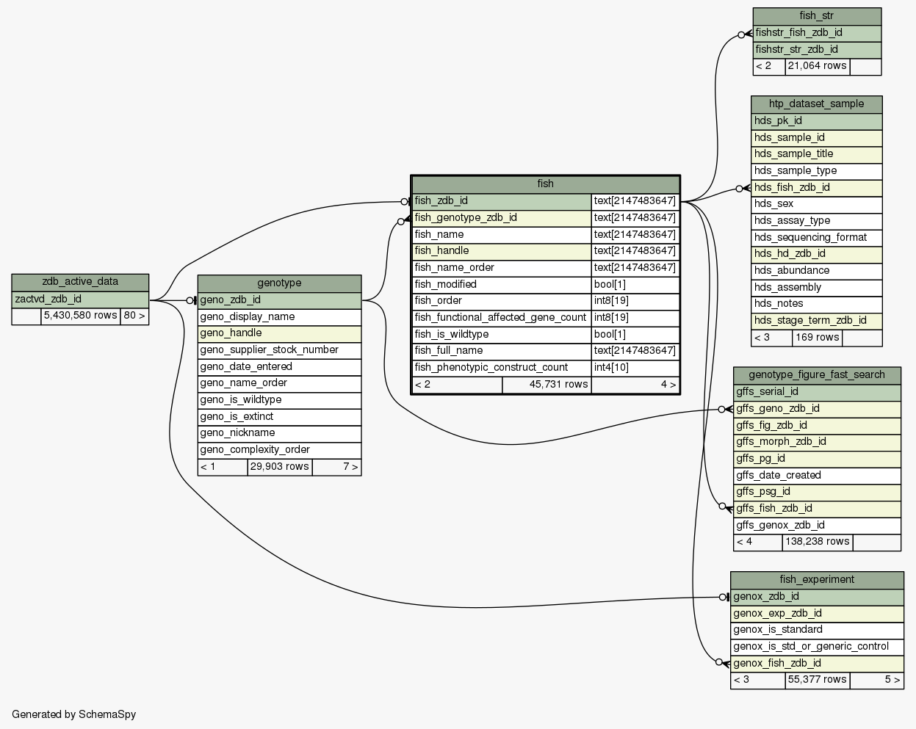Select the fishstr_fish_zdb_id column
Viewport: 916px width, 729px height.
(817, 33)
